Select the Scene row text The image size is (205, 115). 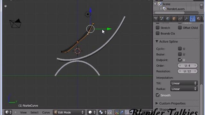point(166,4)
